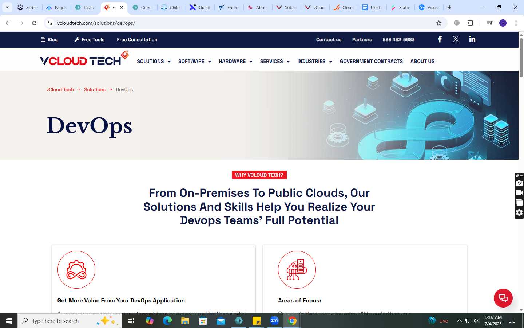Open the LinkedIn social icon
524x328 pixels.
click(x=472, y=39)
